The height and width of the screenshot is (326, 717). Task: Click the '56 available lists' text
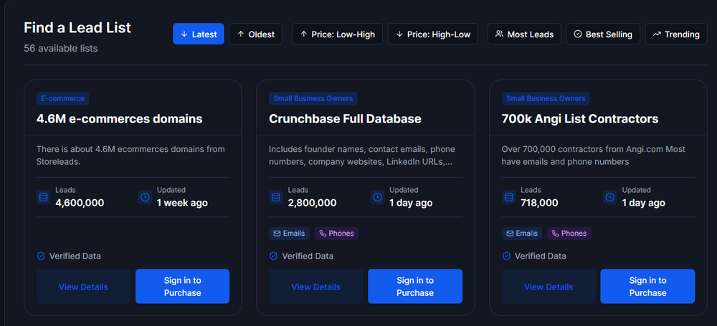click(61, 48)
